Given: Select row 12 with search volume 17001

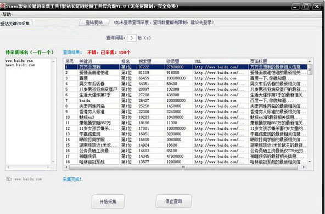Looking at the screenshot, I should pyautogui.click(x=186, y=128).
